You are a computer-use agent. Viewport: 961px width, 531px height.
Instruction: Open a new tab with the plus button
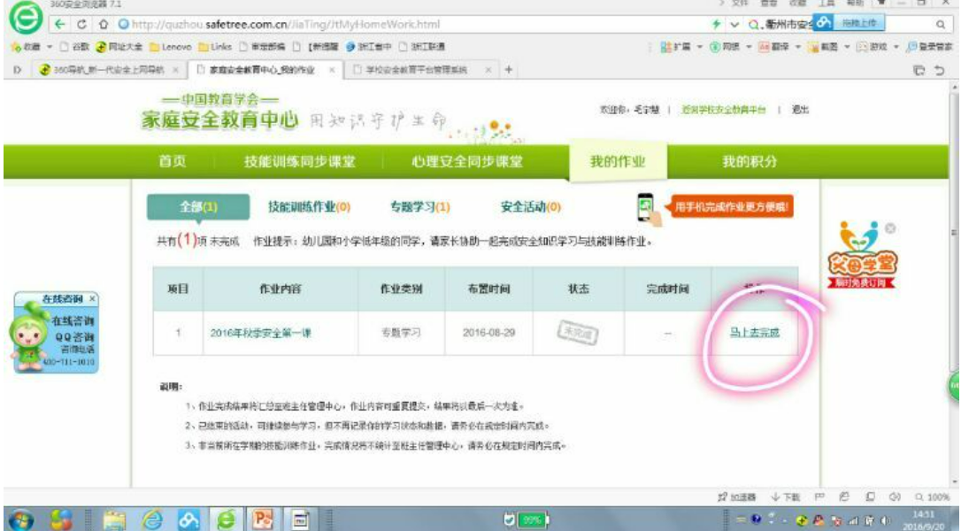(509, 69)
